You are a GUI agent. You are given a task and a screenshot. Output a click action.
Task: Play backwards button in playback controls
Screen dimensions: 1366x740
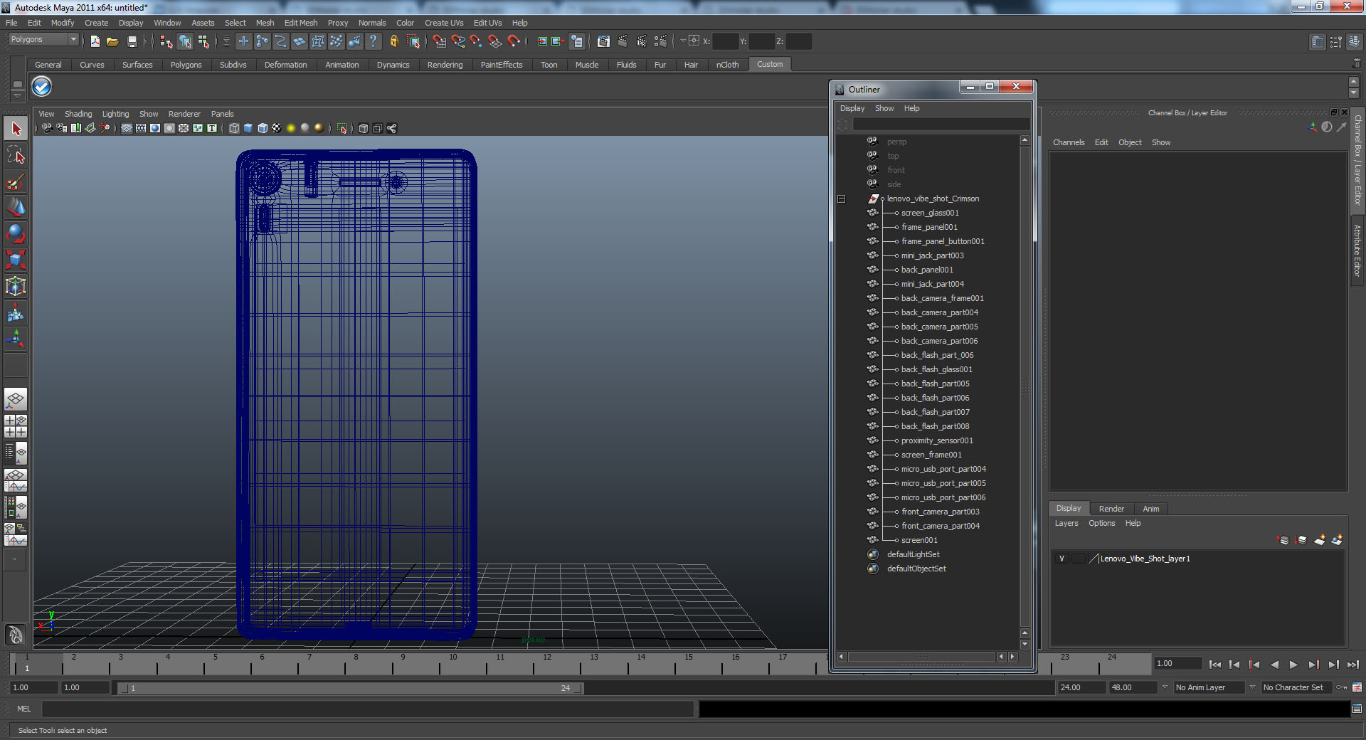pos(1274,665)
